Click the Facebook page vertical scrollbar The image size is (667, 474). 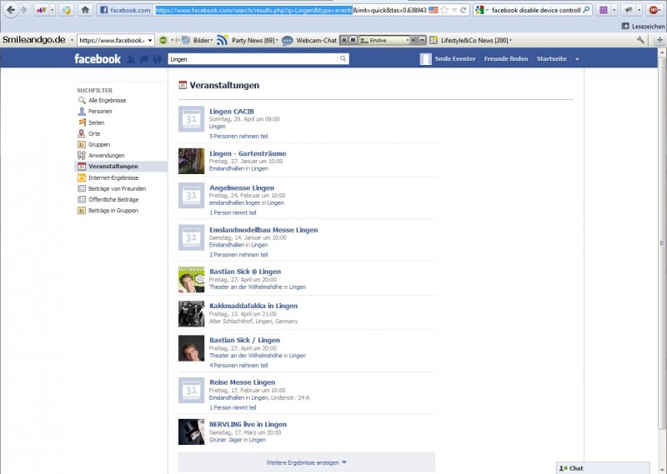(662, 242)
